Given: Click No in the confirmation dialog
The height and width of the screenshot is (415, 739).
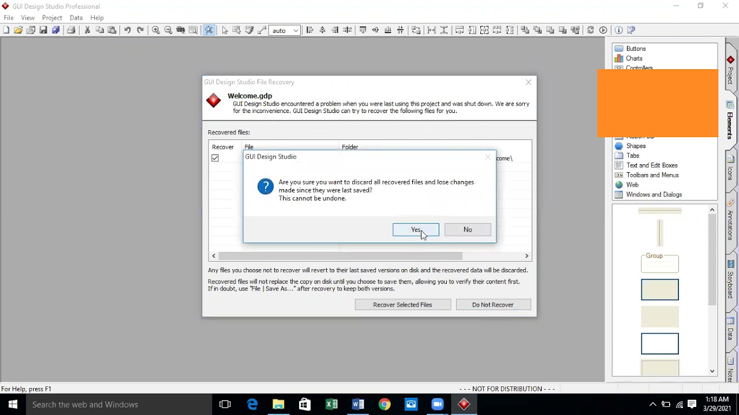Looking at the screenshot, I should [x=468, y=230].
